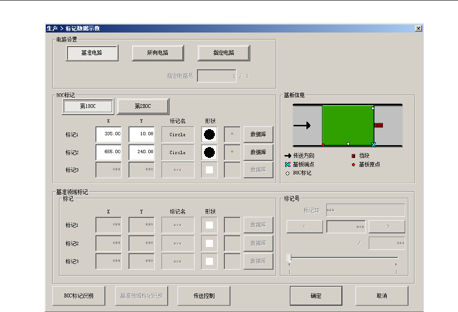The image size is (458, 312).
Task: Click the BOC标记识别 button
Action: click(79, 296)
